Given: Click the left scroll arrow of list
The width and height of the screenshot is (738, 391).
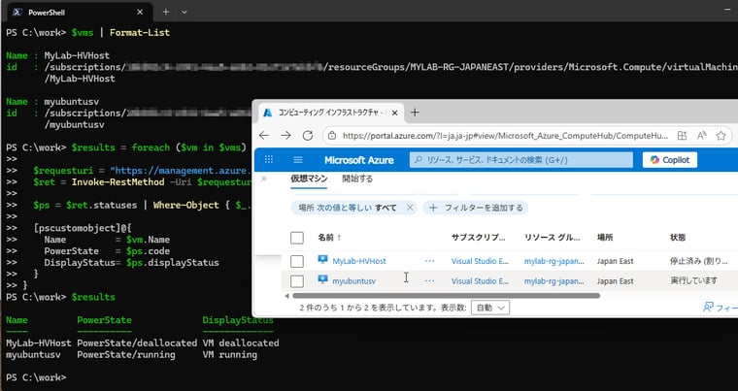Looking at the screenshot, I should (x=287, y=296).
